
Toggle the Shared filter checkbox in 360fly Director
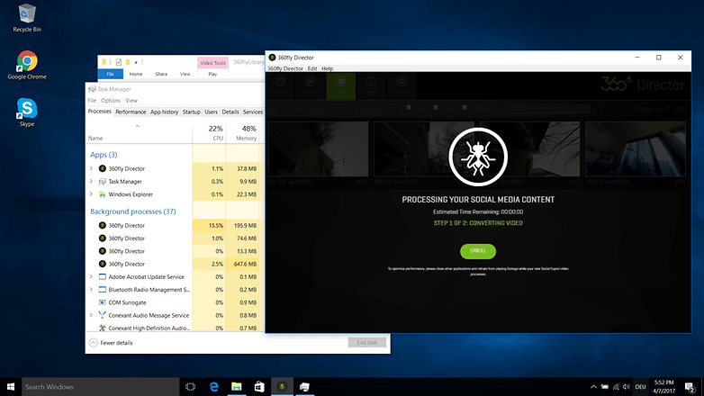[436, 108]
